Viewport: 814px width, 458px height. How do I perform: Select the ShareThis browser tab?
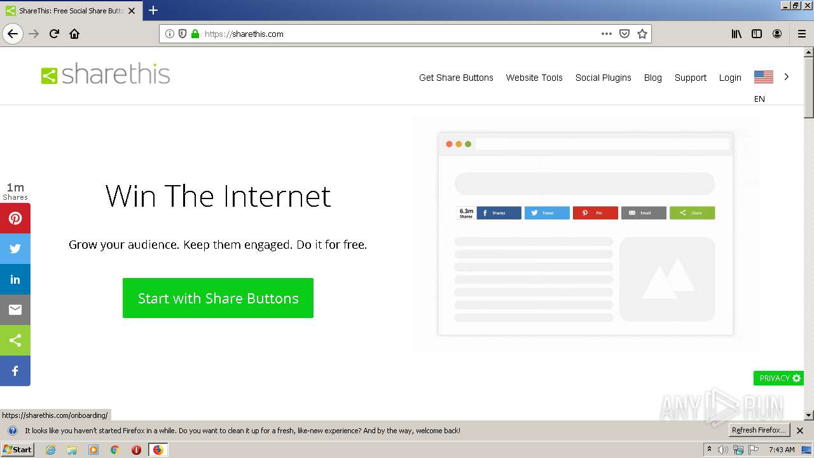(70, 11)
